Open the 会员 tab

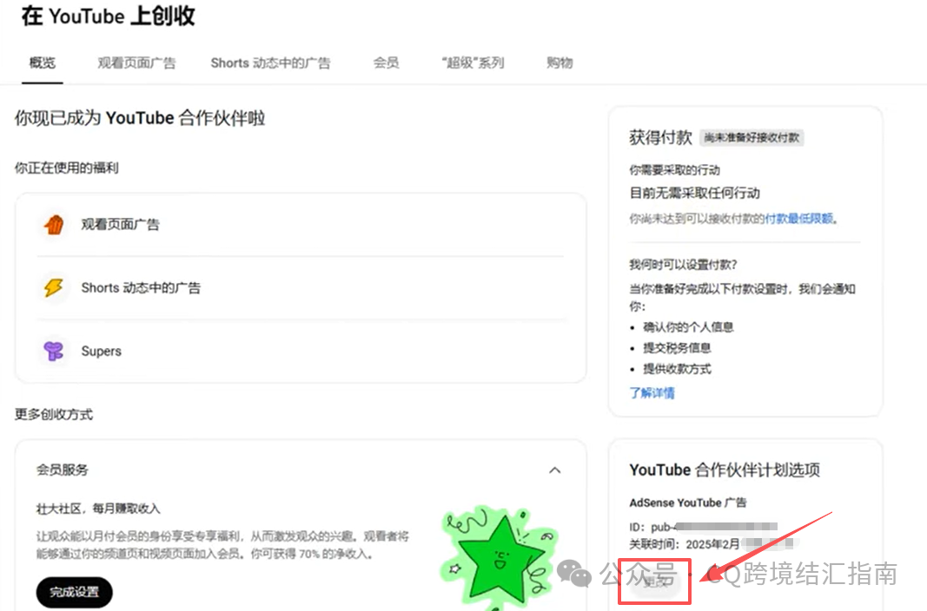(x=386, y=62)
